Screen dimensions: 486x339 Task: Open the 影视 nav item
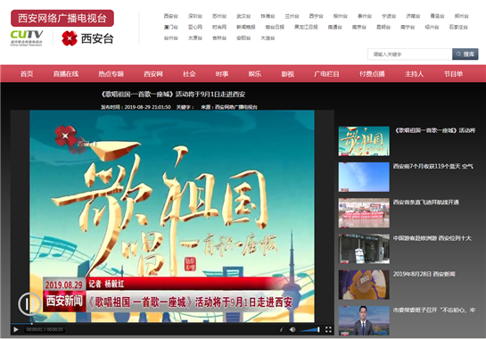point(287,74)
